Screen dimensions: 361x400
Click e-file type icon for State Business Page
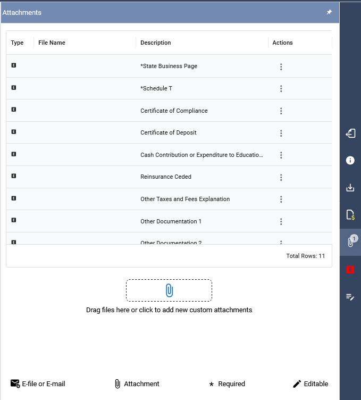pos(14,65)
